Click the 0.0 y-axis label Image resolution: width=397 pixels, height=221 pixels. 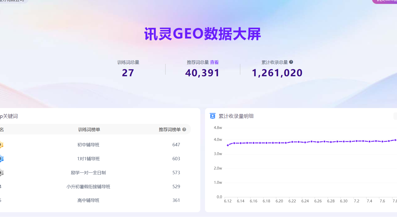coord(220,197)
